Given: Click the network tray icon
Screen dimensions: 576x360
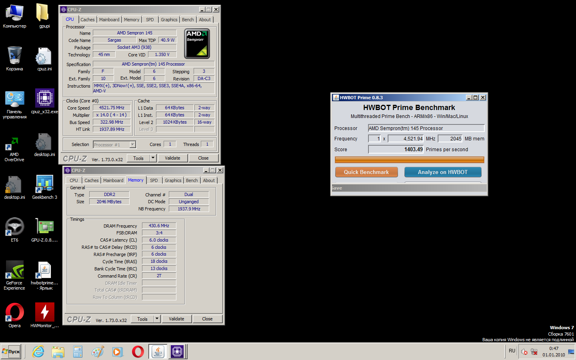Looking at the screenshot, I should point(534,352).
